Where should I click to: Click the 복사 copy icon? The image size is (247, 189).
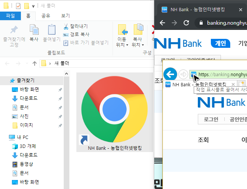[34, 30]
